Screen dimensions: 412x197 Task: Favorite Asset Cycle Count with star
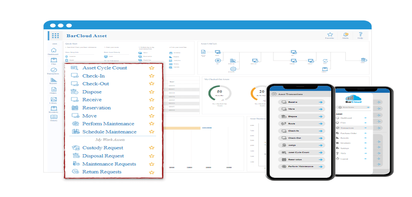pyautogui.click(x=151, y=68)
